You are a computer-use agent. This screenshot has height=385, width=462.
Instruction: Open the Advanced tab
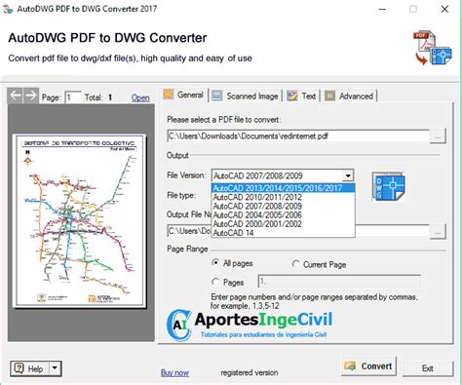(x=349, y=96)
